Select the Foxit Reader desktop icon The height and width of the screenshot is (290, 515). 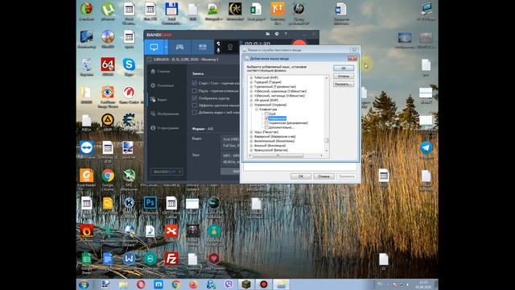(86, 178)
